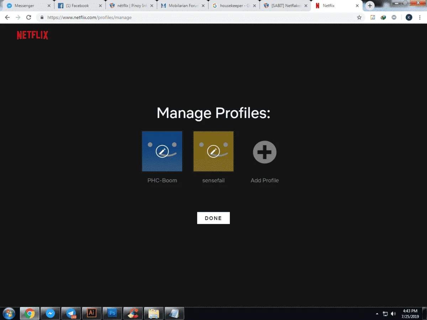Open Chrome profile K avatar
Screen dimensions: 427x320
tap(409, 17)
